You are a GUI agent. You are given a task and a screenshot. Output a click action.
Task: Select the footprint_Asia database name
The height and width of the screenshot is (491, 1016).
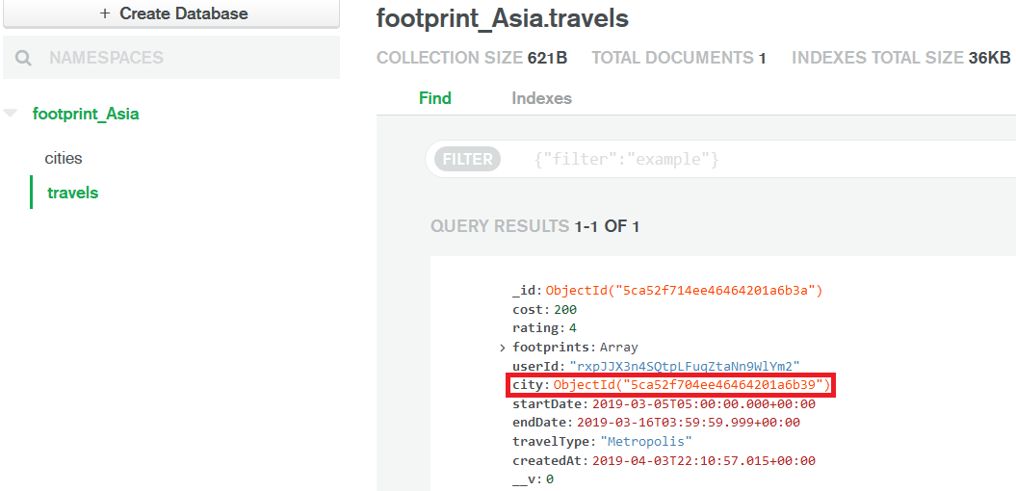pos(86,115)
